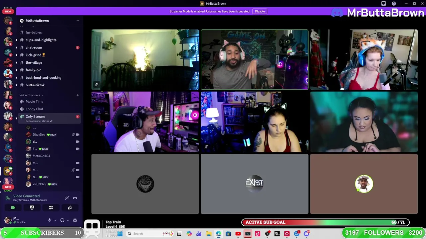Open Microsoft Store from the taskbar
This screenshot has width=426, height=239.
(x=228, y=234)
